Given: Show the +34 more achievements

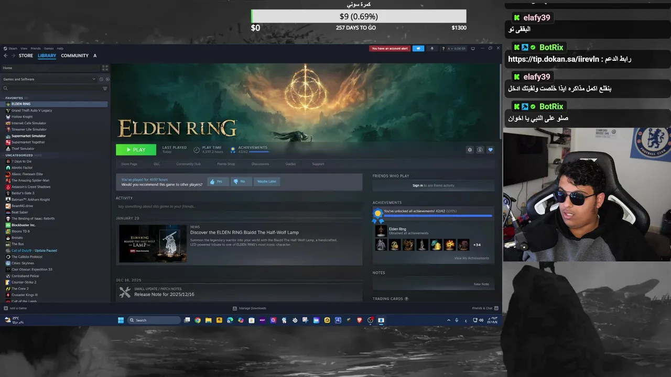Looking at the screenshot, I should [477, 245].
